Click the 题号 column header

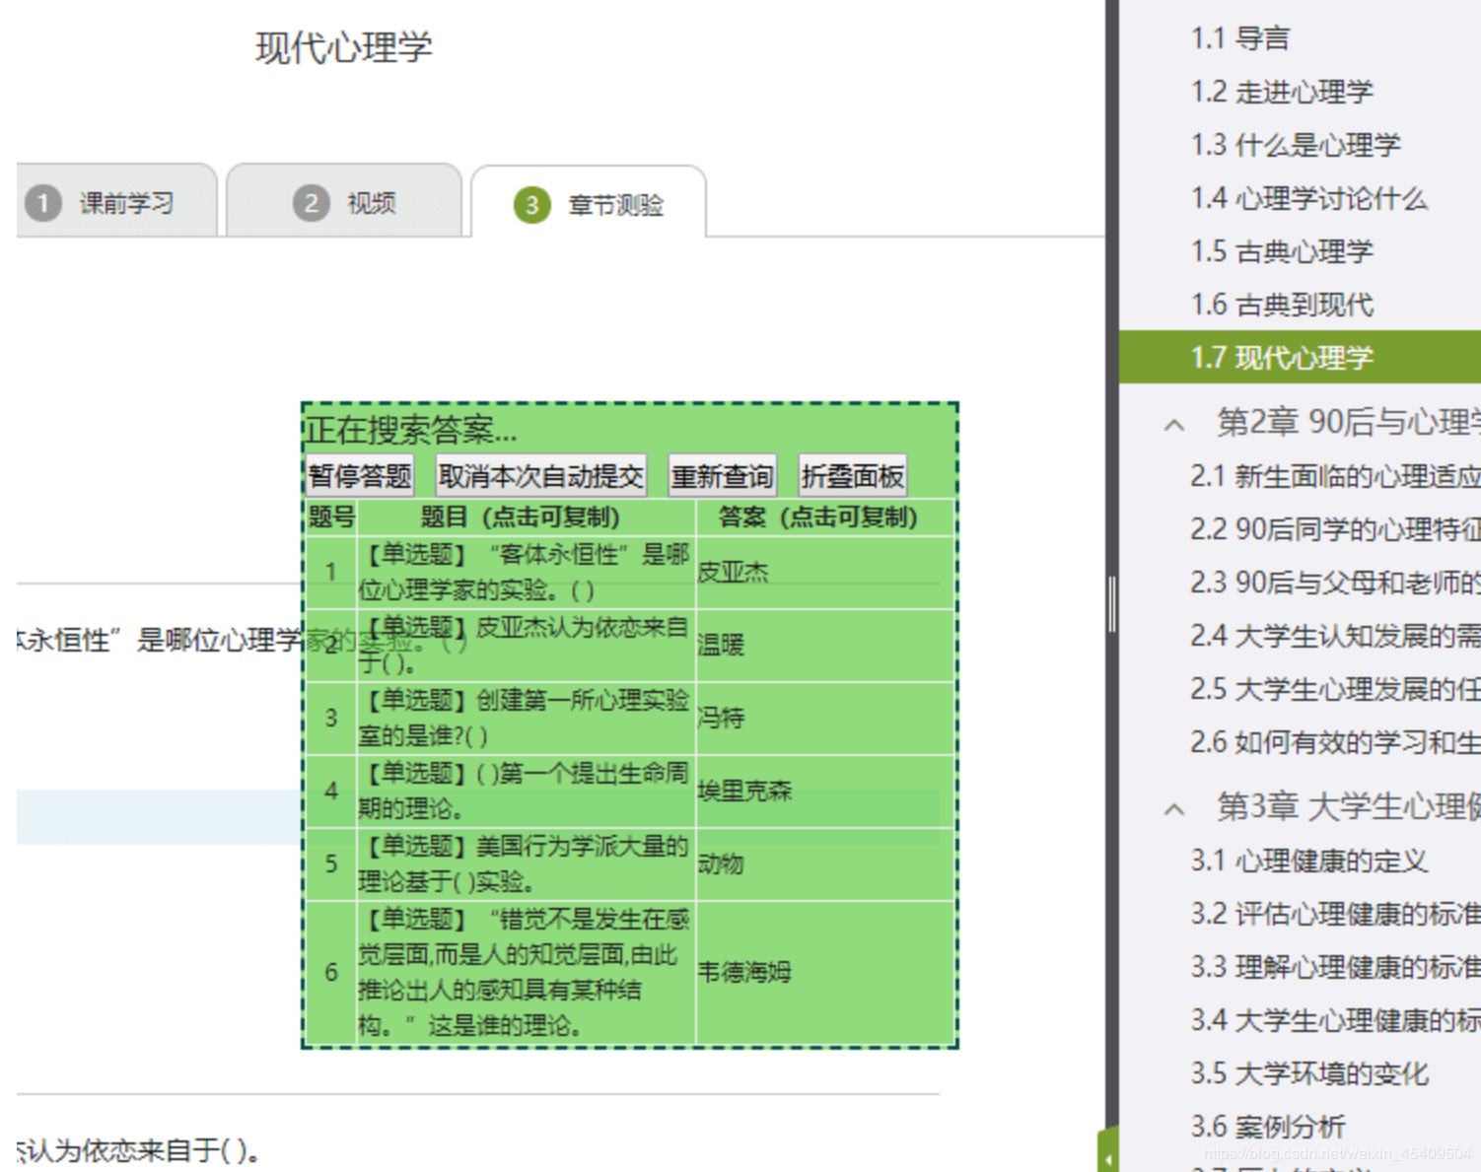pyautogui.click(x=331, y=517)
